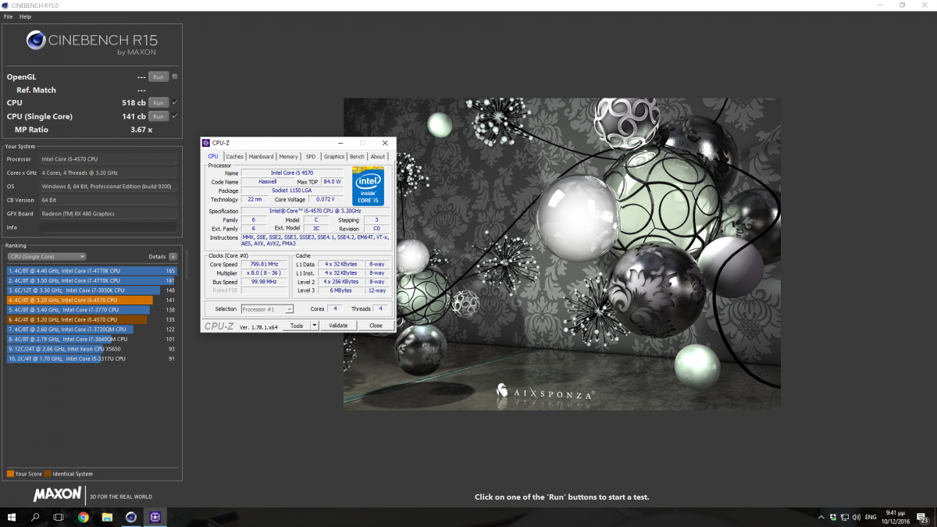The width and height of the screenshot is (937, 527).
Task: Select ranking row Xeon CPU X5650
Action: (91, 349)
